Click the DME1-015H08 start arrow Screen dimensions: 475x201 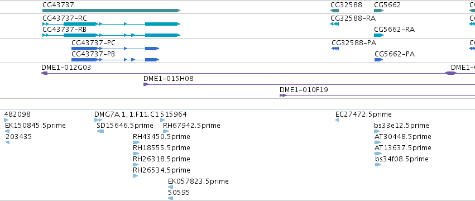(146, 84)
